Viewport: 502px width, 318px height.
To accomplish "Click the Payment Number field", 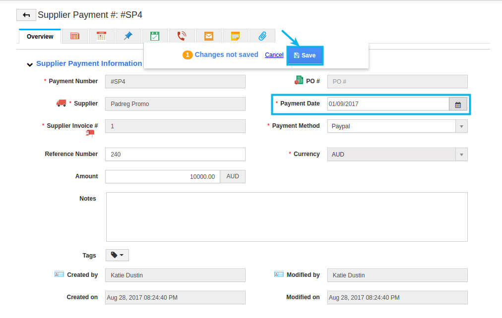I will tap(175, 82).
